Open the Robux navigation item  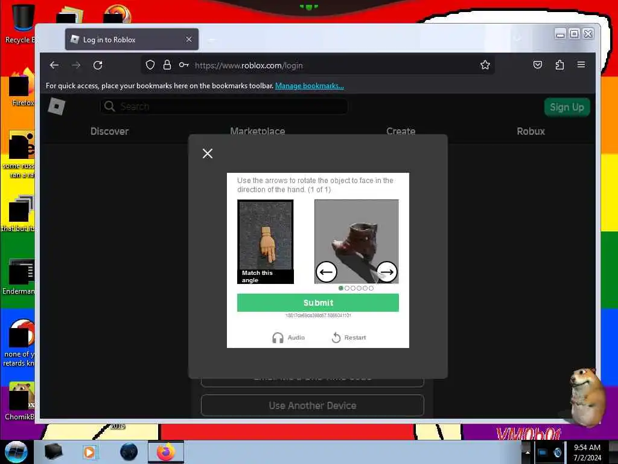point(531,131)
